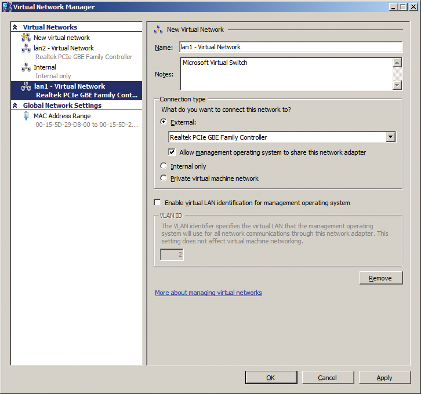Uncheck Allow management operating system sharing
This screenshot has height=394, width=421.
click(172, 152)
